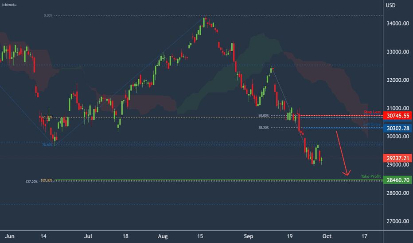Click the 33000.00 price axis label
Screen dimensions: 413x243
pos(398,52)
